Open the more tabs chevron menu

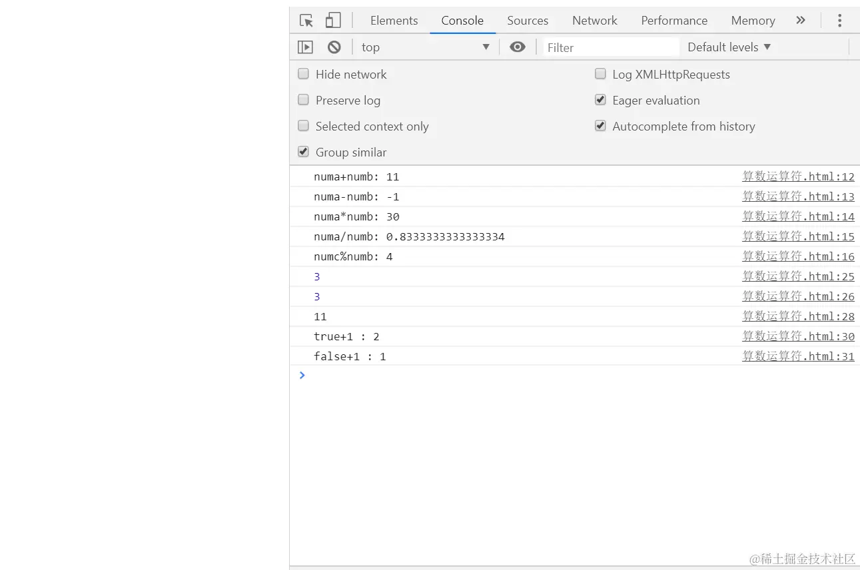point(801,21)
